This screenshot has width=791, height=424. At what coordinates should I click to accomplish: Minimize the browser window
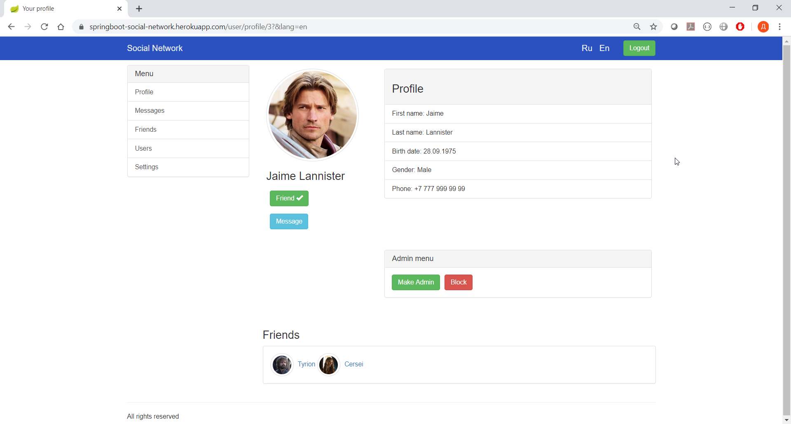(x=732, y=8)
